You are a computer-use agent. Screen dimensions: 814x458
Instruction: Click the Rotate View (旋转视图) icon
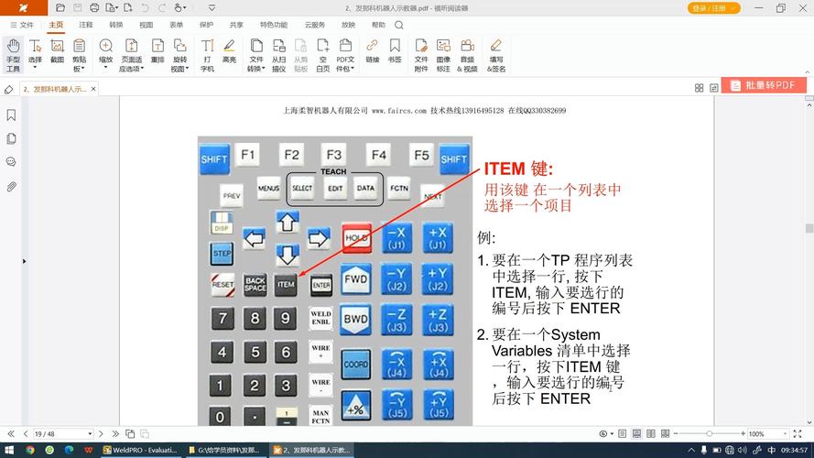[179, 46]
